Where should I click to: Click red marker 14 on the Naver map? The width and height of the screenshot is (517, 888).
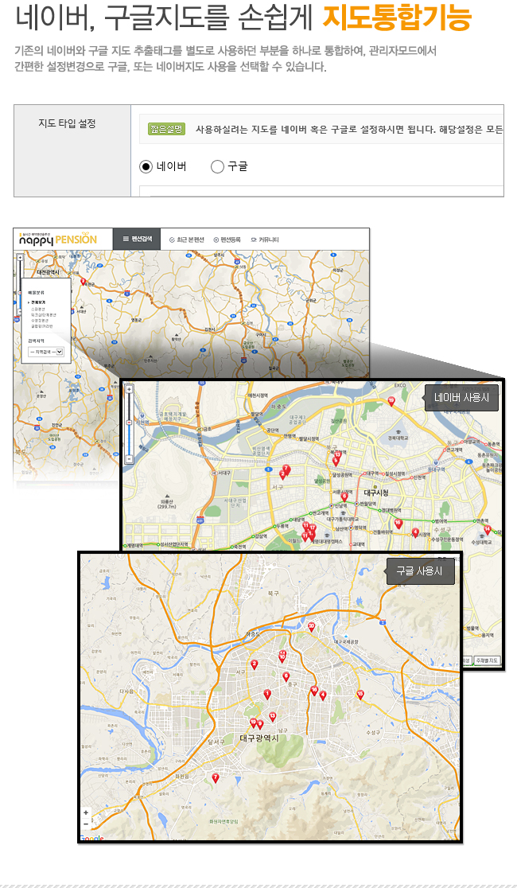click(x=487, y=530)
